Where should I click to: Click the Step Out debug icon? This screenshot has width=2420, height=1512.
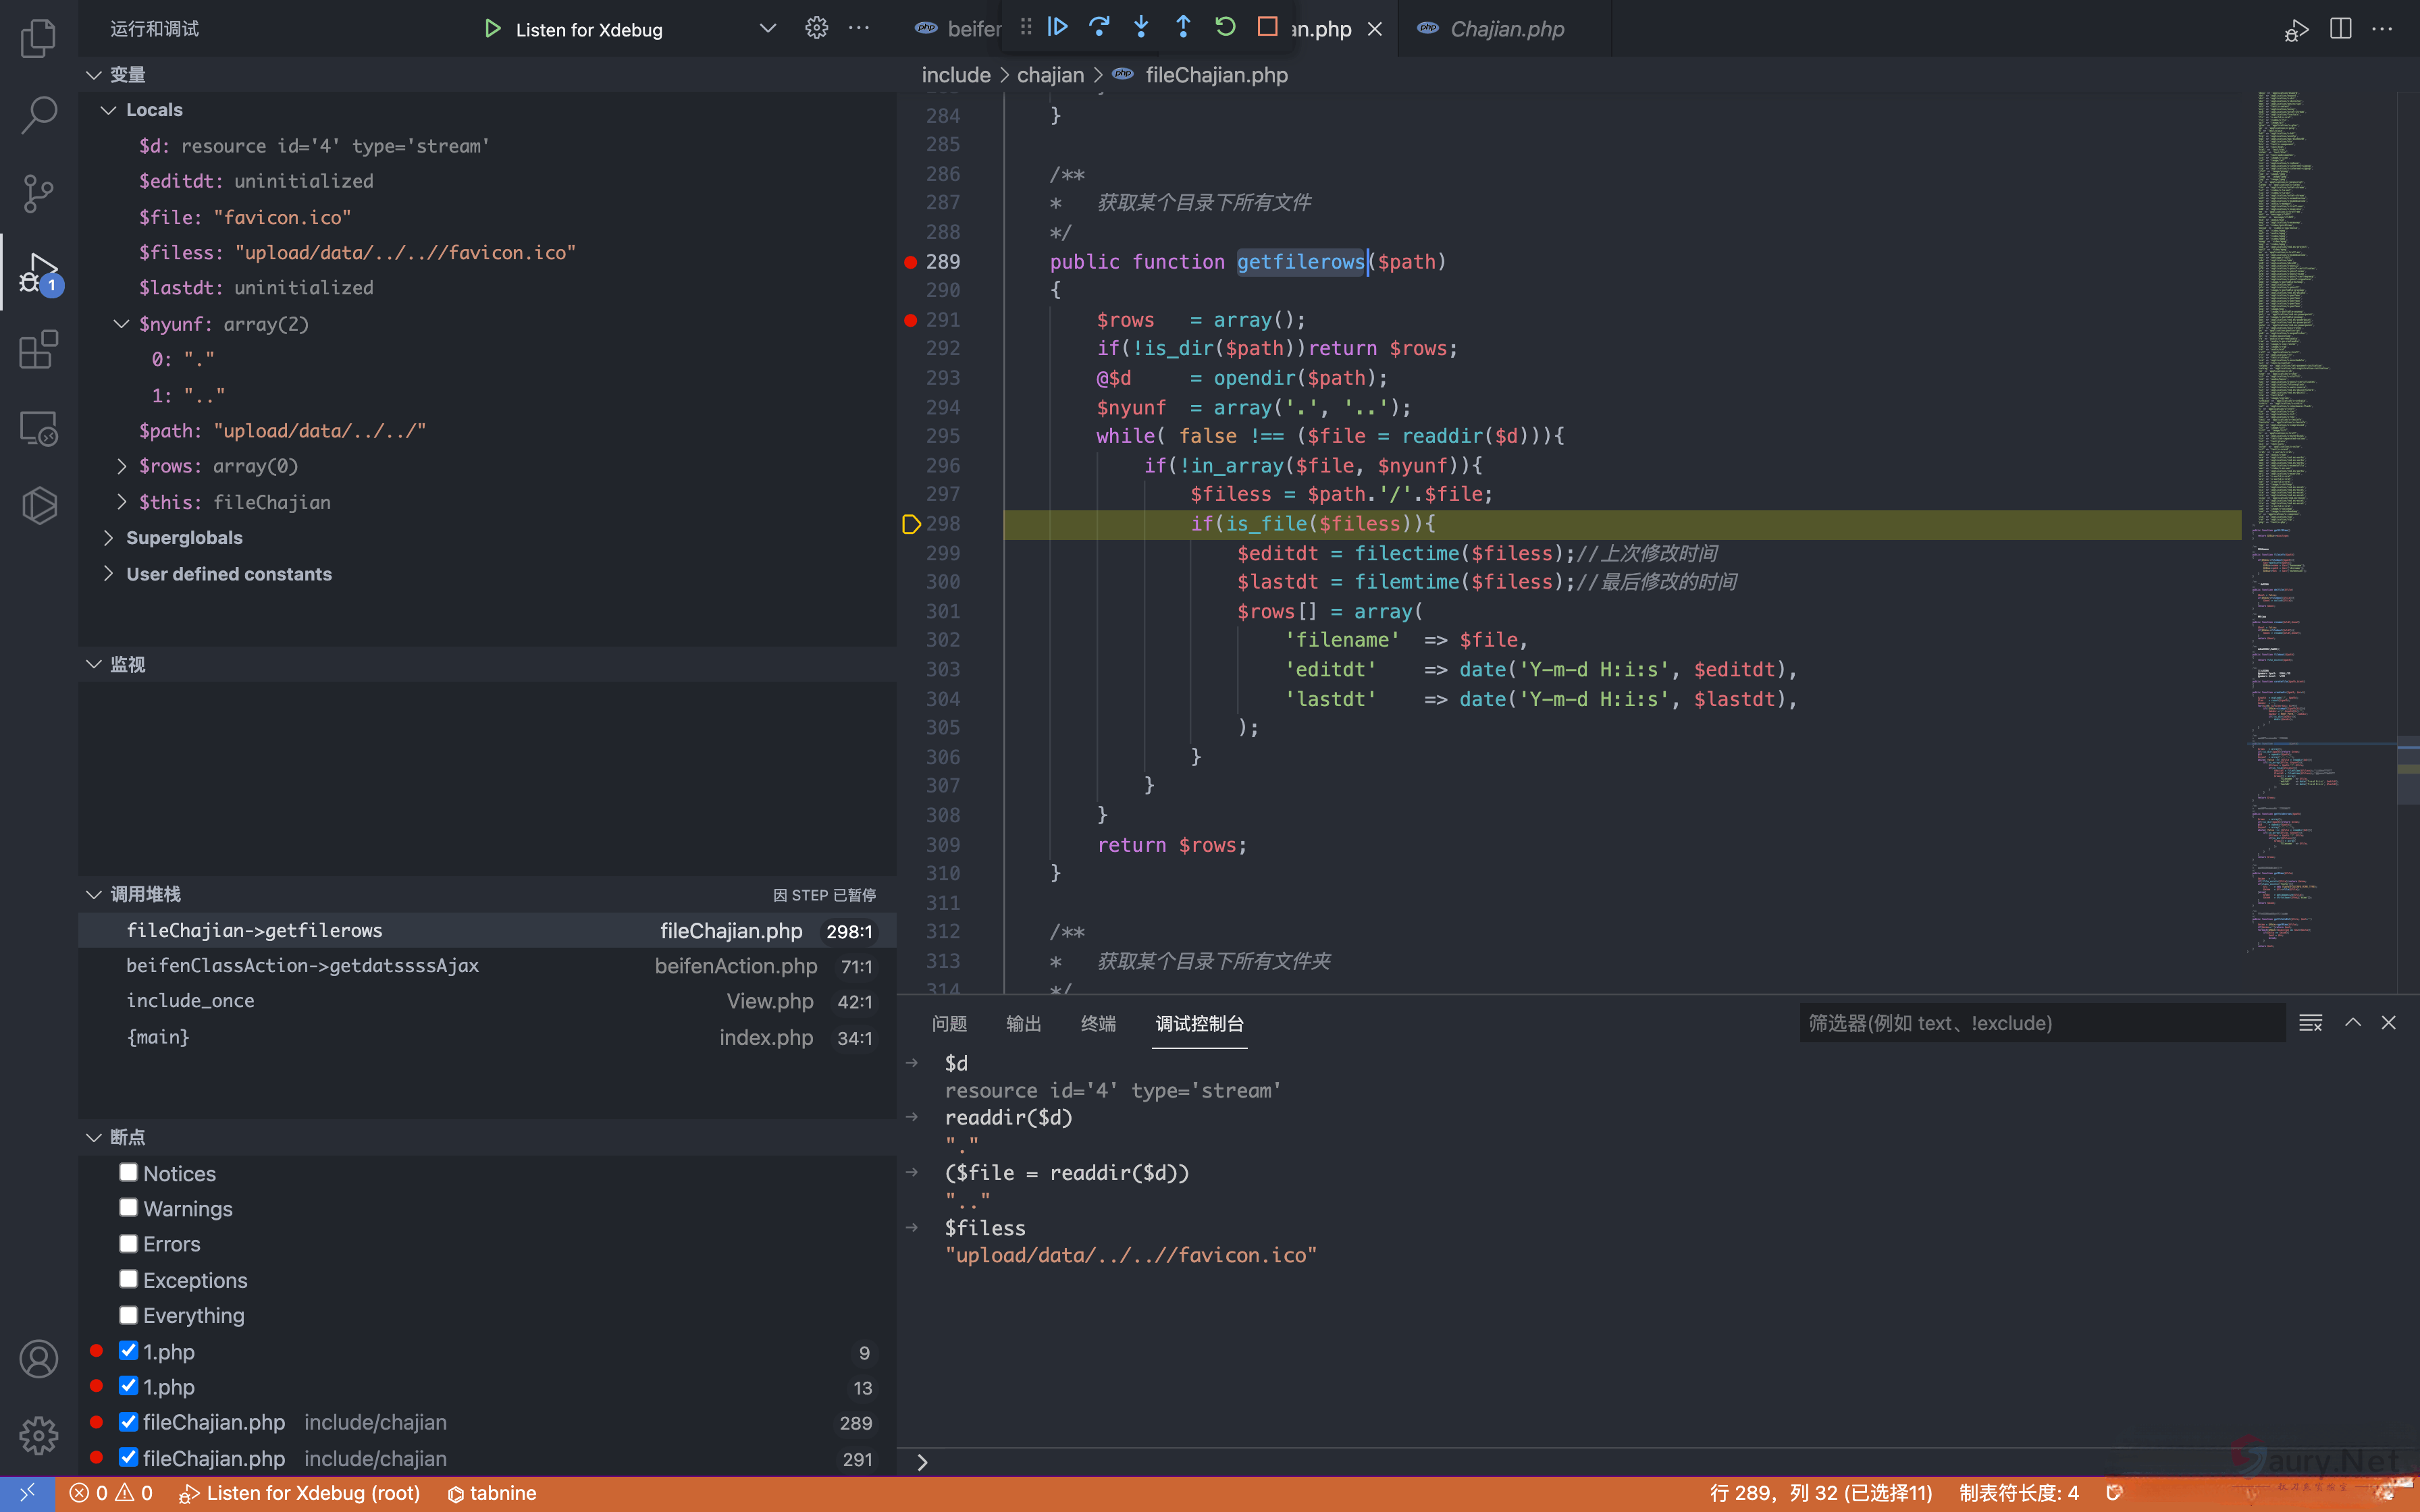click(1183, 27)
